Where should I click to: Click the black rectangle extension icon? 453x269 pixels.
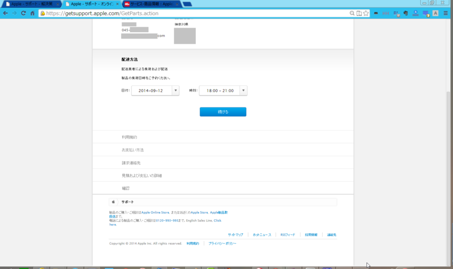pos(376,13)
